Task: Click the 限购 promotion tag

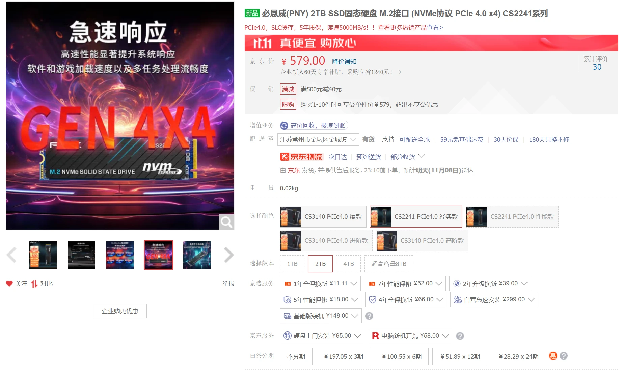Action: (x=288, y=104)
